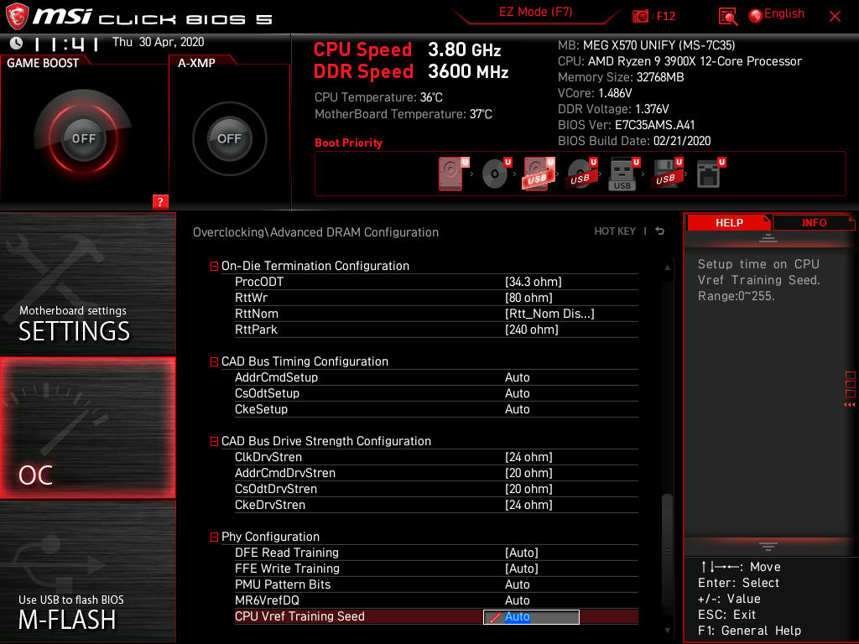
Task: Select the CPU Vref Training Seed label
Action: pyautogui.click(x=299, y=616)
